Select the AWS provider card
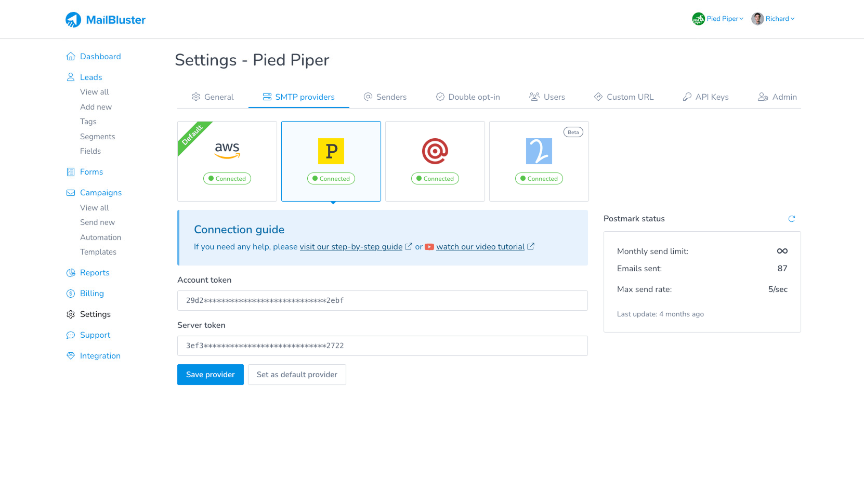Viewport: 864px width, 504px height. (x=227, y=161)
